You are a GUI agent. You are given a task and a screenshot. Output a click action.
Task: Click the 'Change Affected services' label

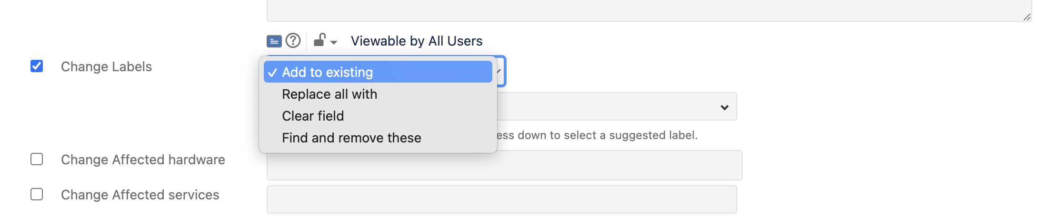140,195
